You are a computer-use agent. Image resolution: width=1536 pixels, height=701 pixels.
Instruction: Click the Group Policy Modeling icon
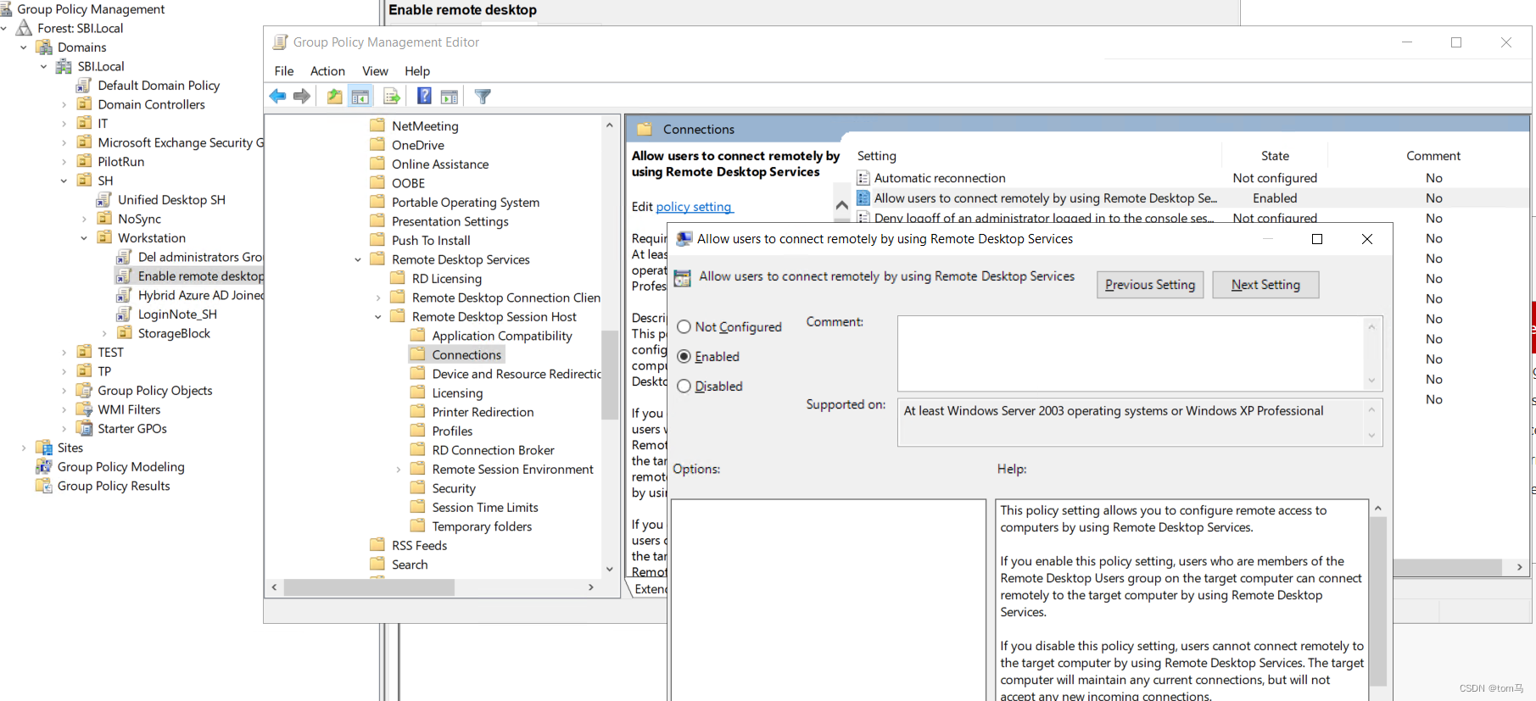coord(43,467)
